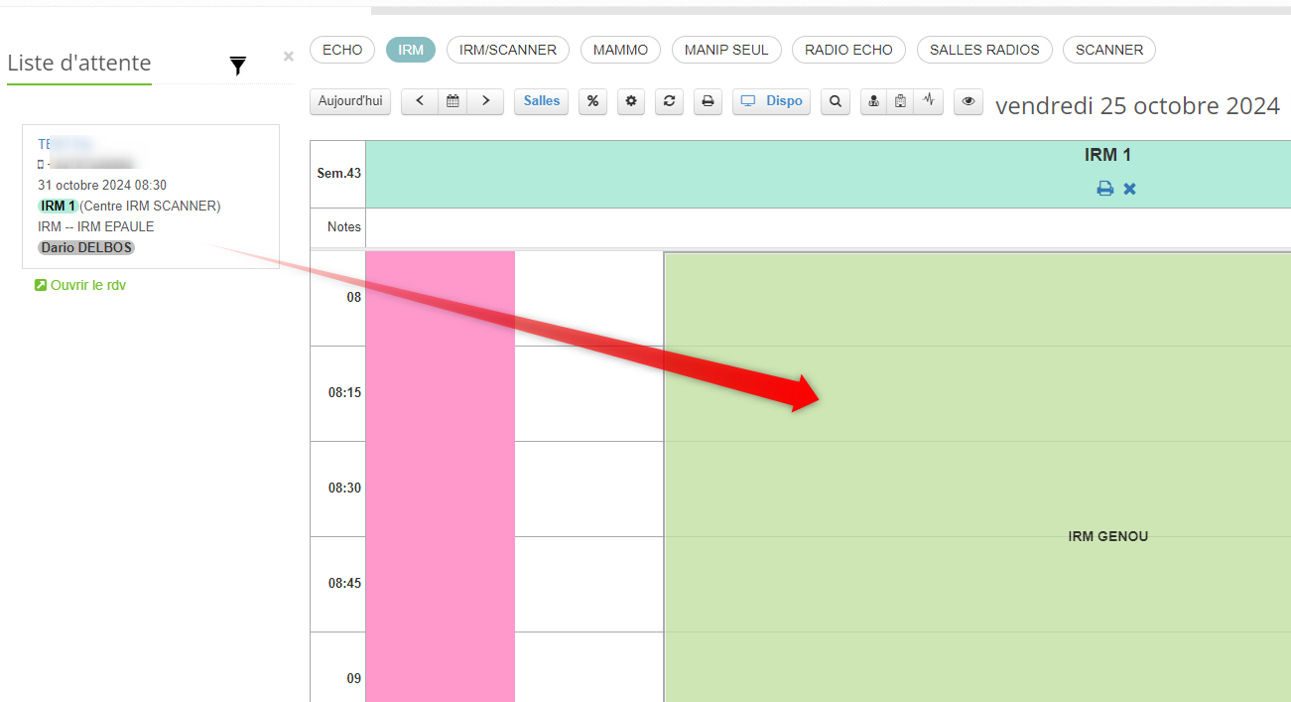Click the heartbeat pulse icon
The height and width of the screenshot is (702, 1291).
(929, 101)
